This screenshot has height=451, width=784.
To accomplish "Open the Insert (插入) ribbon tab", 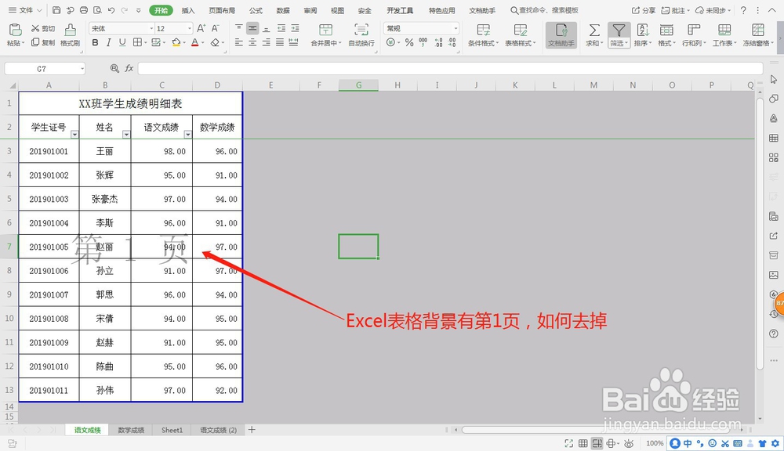I will click(188, 10).
